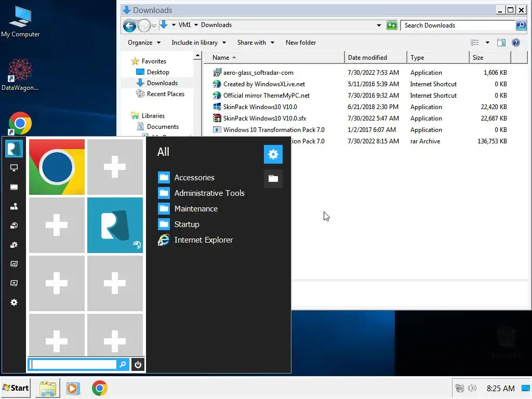
Task: Click the search icon in Search Downloads box
Action: pos(521,25)
